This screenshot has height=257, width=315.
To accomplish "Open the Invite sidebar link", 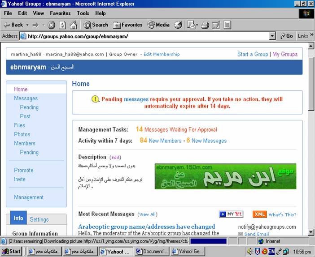I will click(x=20, y=179).
